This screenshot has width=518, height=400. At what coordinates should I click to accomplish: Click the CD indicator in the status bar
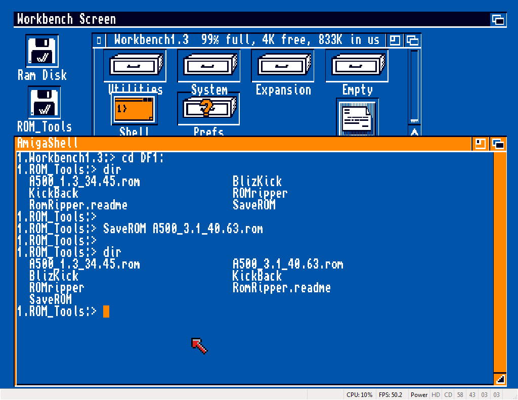448,395
